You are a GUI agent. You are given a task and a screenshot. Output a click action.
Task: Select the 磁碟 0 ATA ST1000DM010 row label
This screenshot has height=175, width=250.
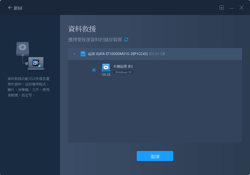pyautogui.click(x=118, y=54)
